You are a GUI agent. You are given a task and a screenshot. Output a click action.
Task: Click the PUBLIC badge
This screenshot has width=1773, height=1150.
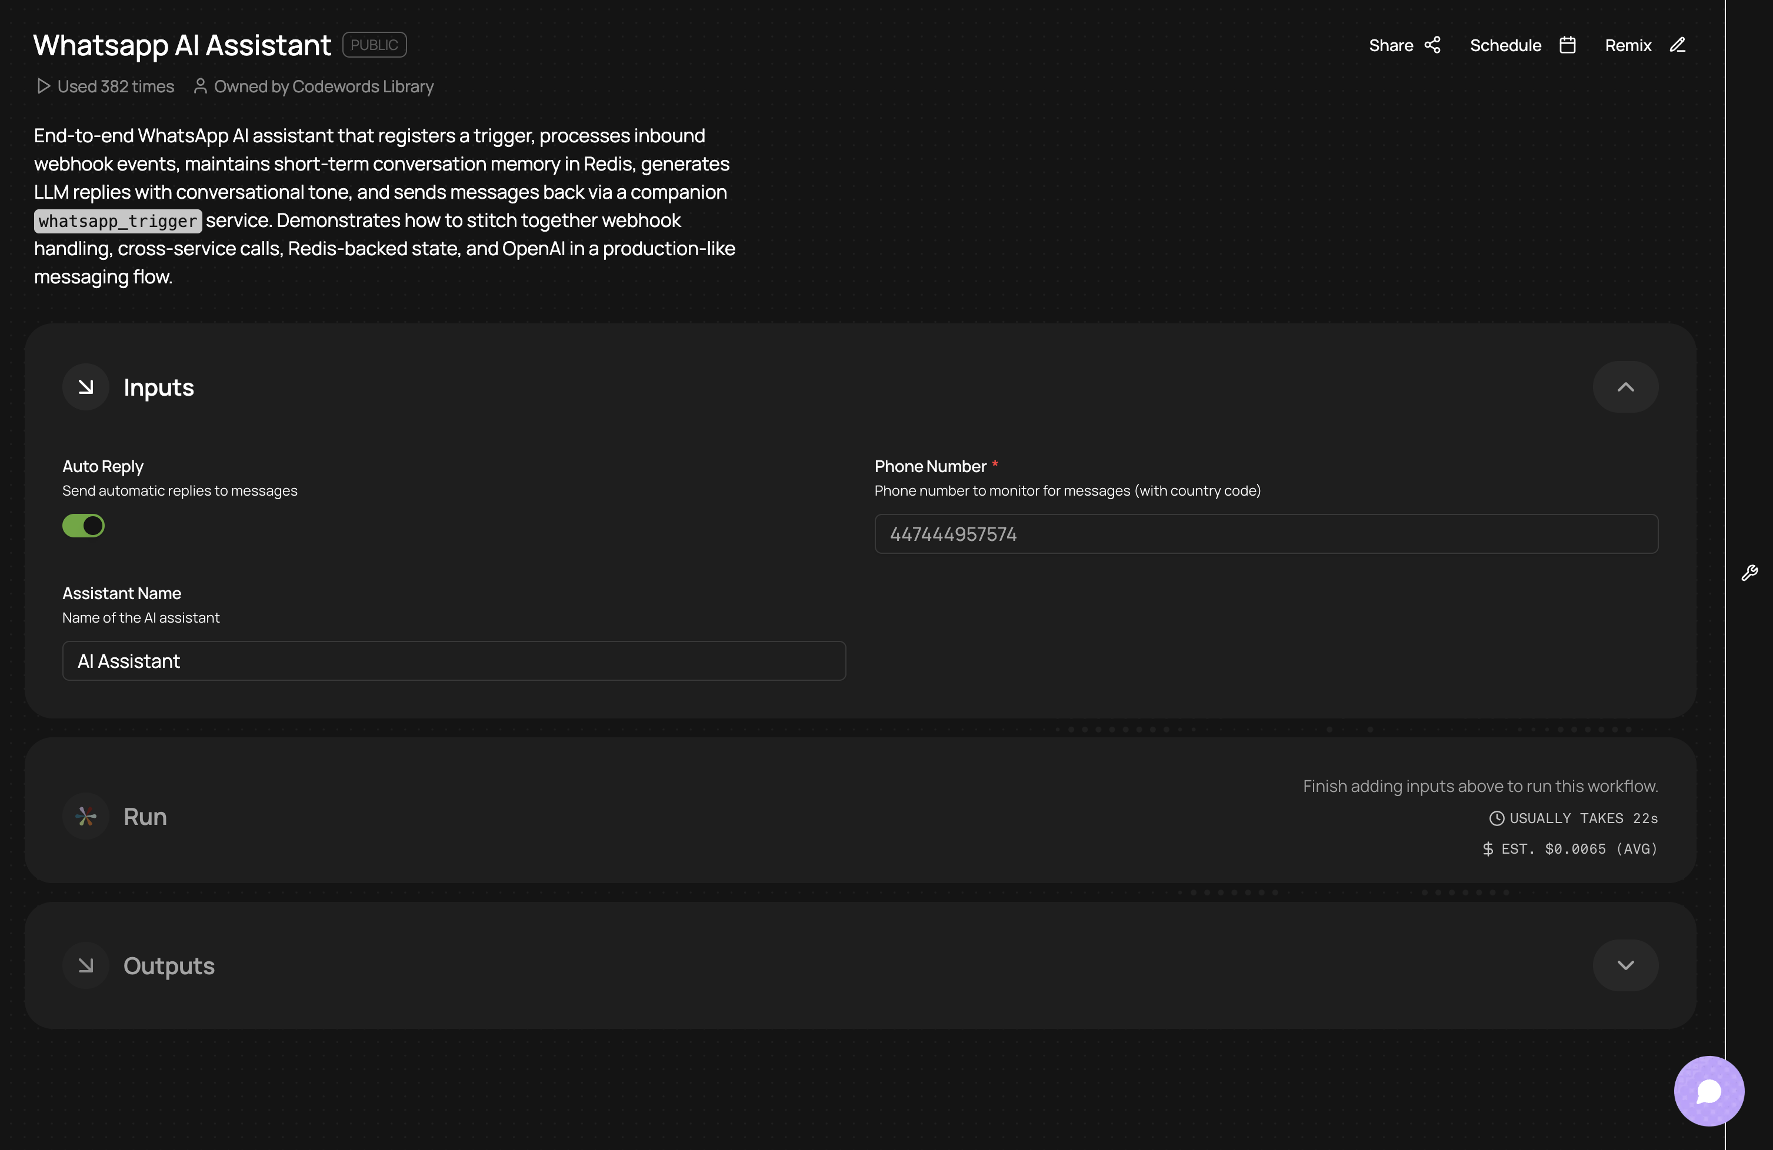coord(375,45)
